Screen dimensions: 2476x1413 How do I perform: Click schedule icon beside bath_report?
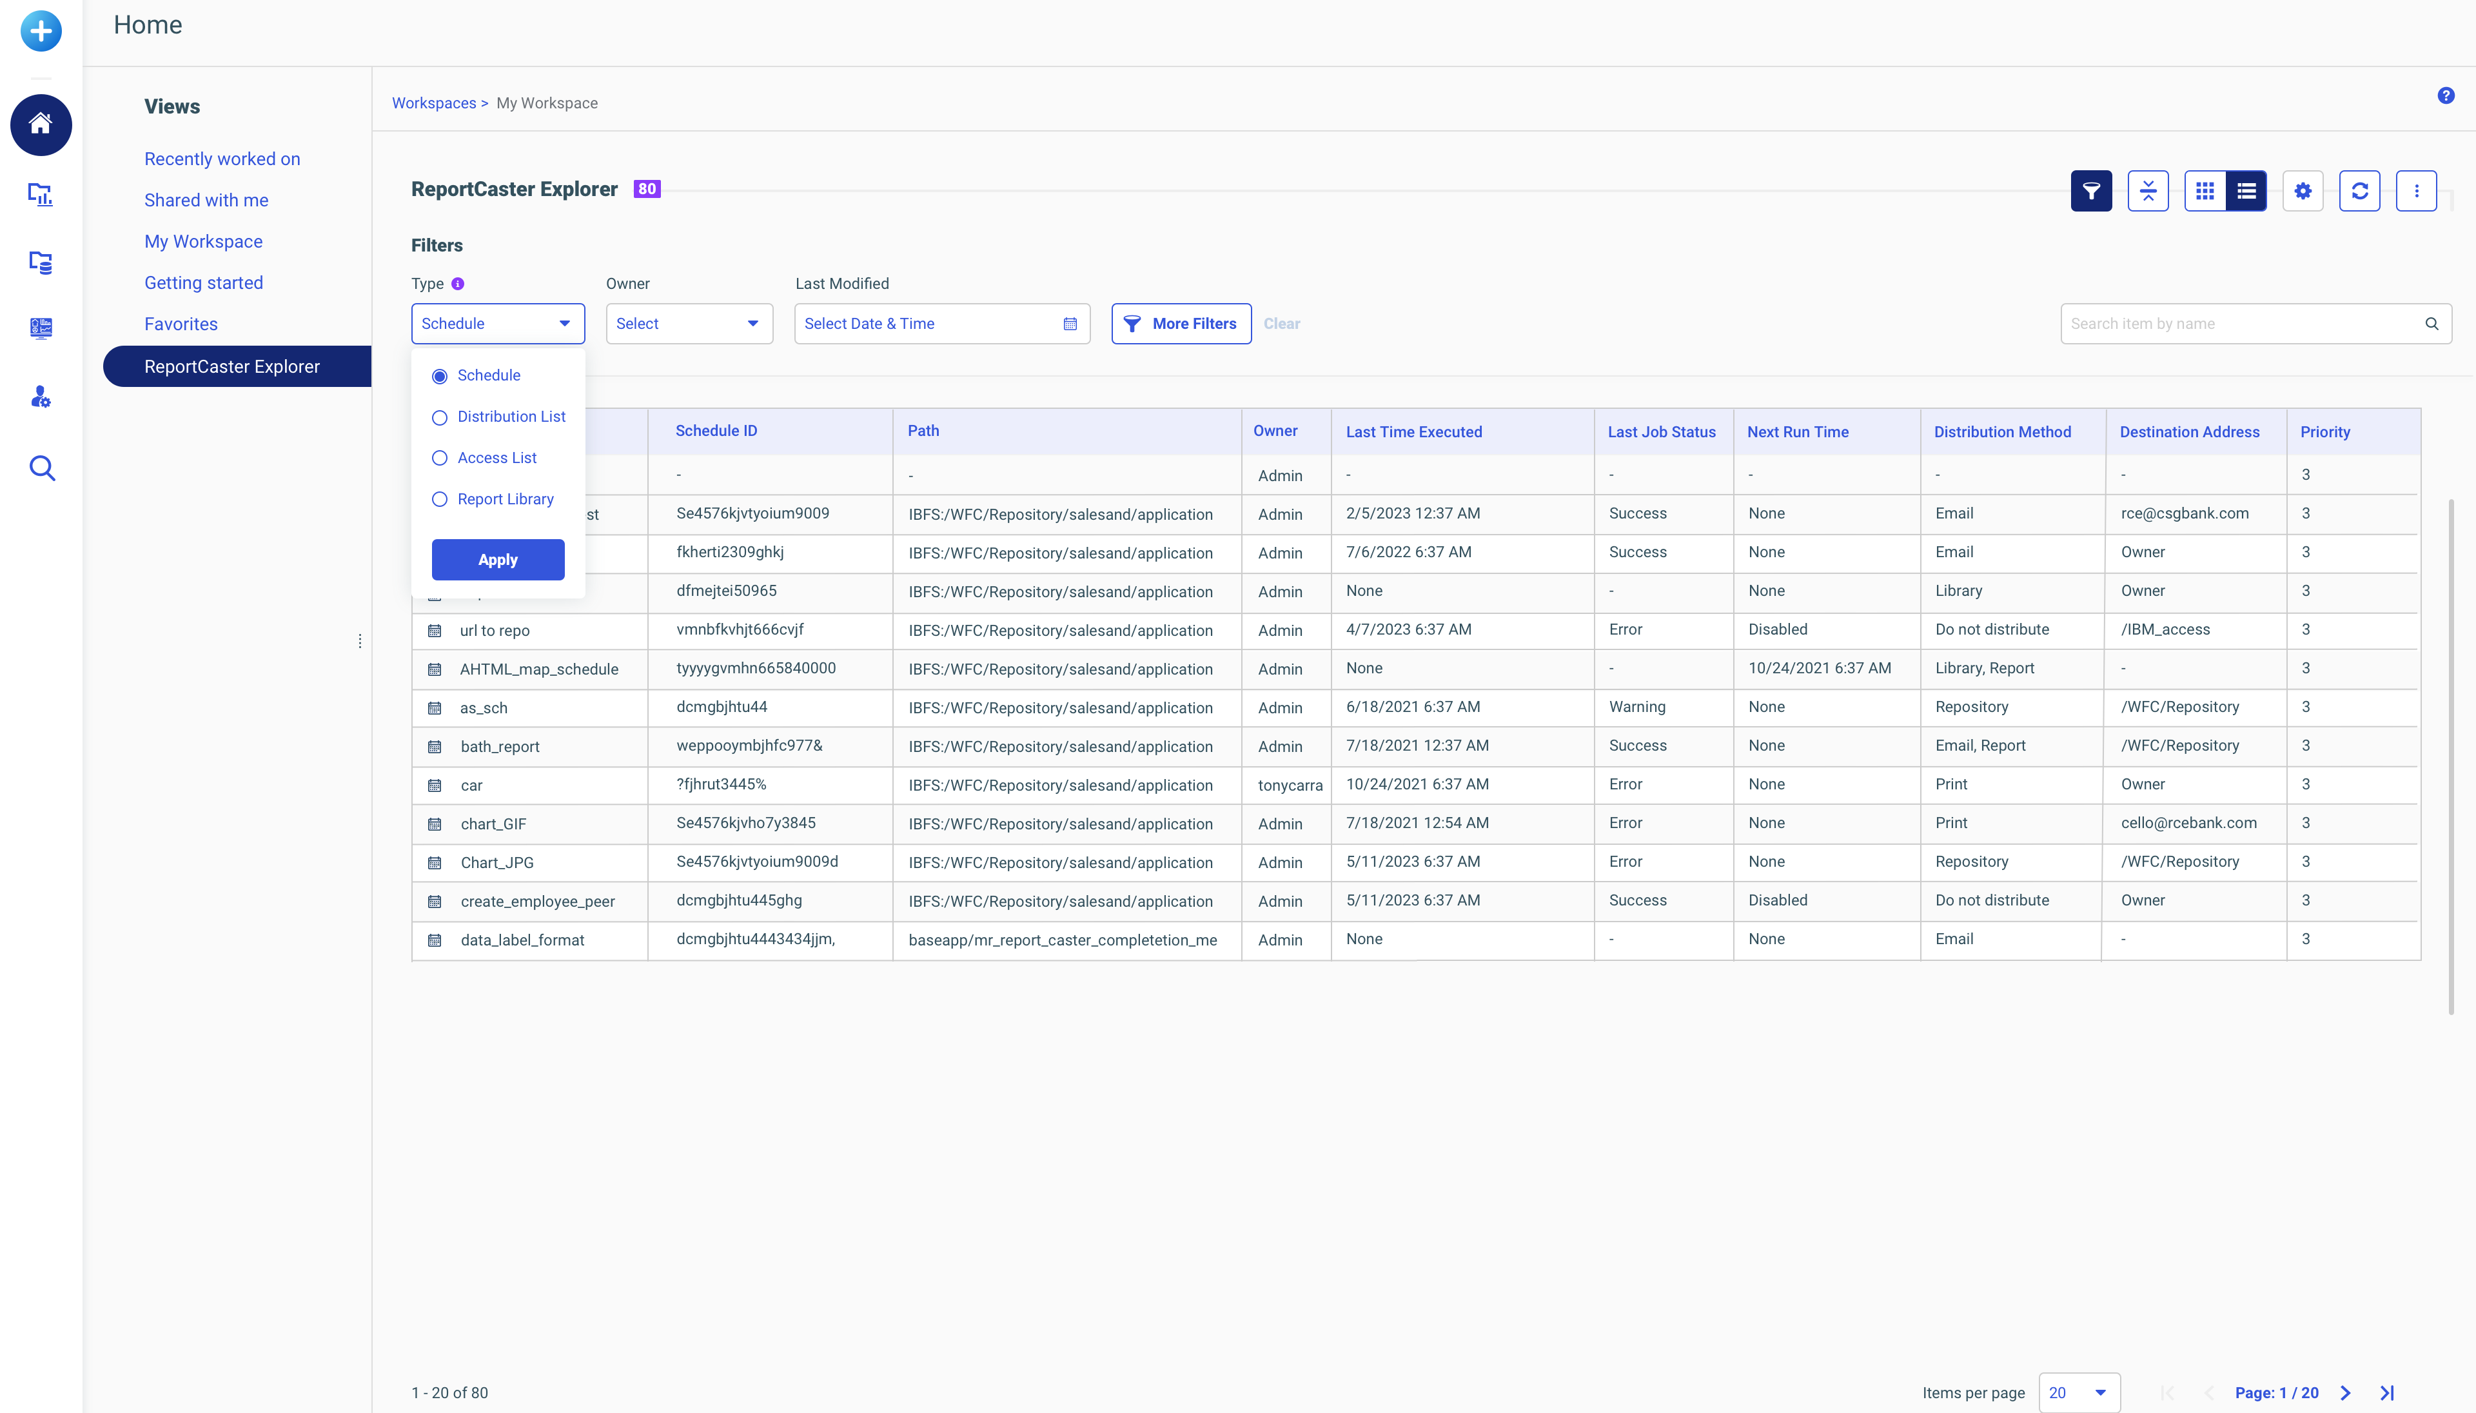tap(435, 746)
